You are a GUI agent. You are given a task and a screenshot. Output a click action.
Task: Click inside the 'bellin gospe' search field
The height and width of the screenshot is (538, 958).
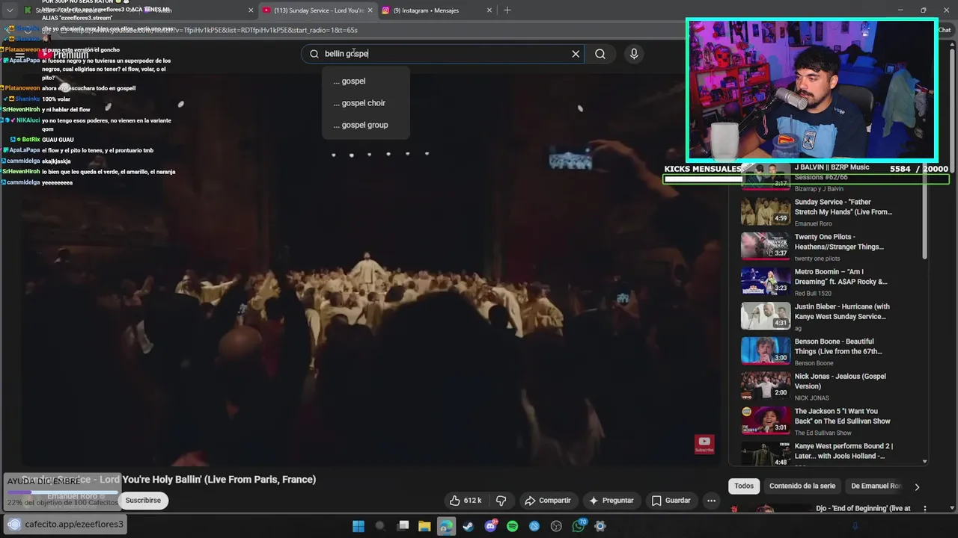click(x=442, y=54)
